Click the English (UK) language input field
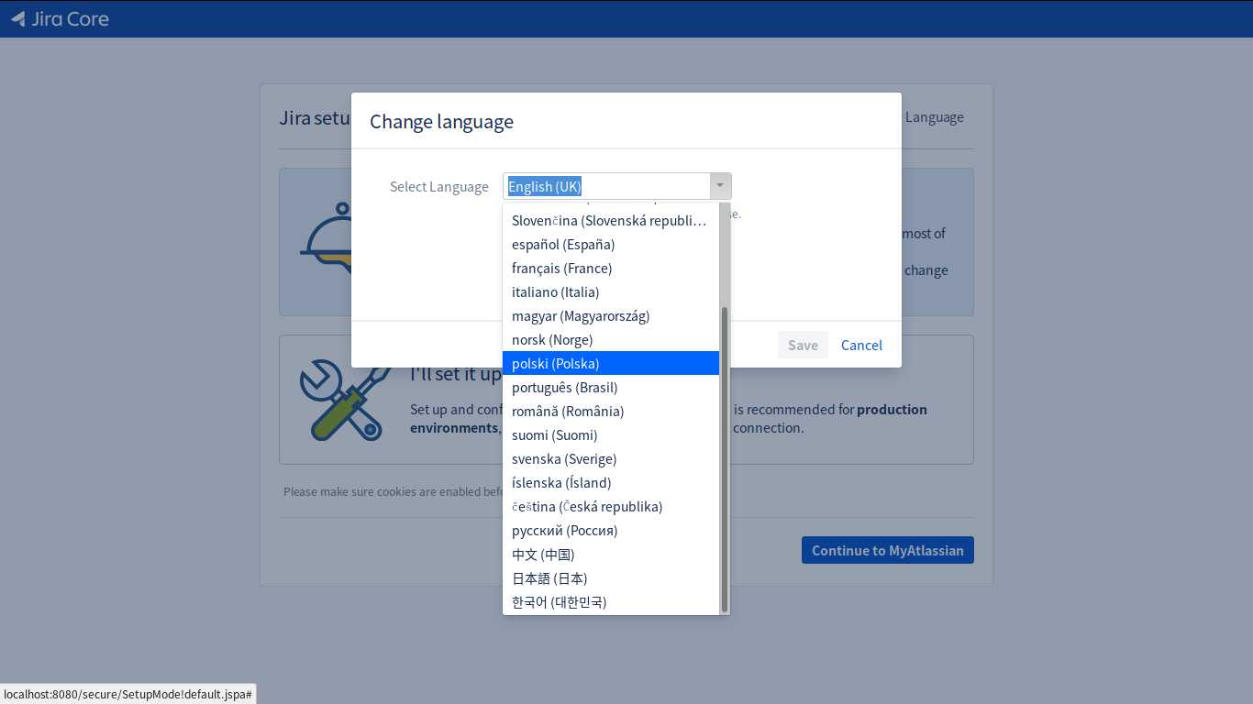Screen dimensions: 1253x704 coord(606,186)
